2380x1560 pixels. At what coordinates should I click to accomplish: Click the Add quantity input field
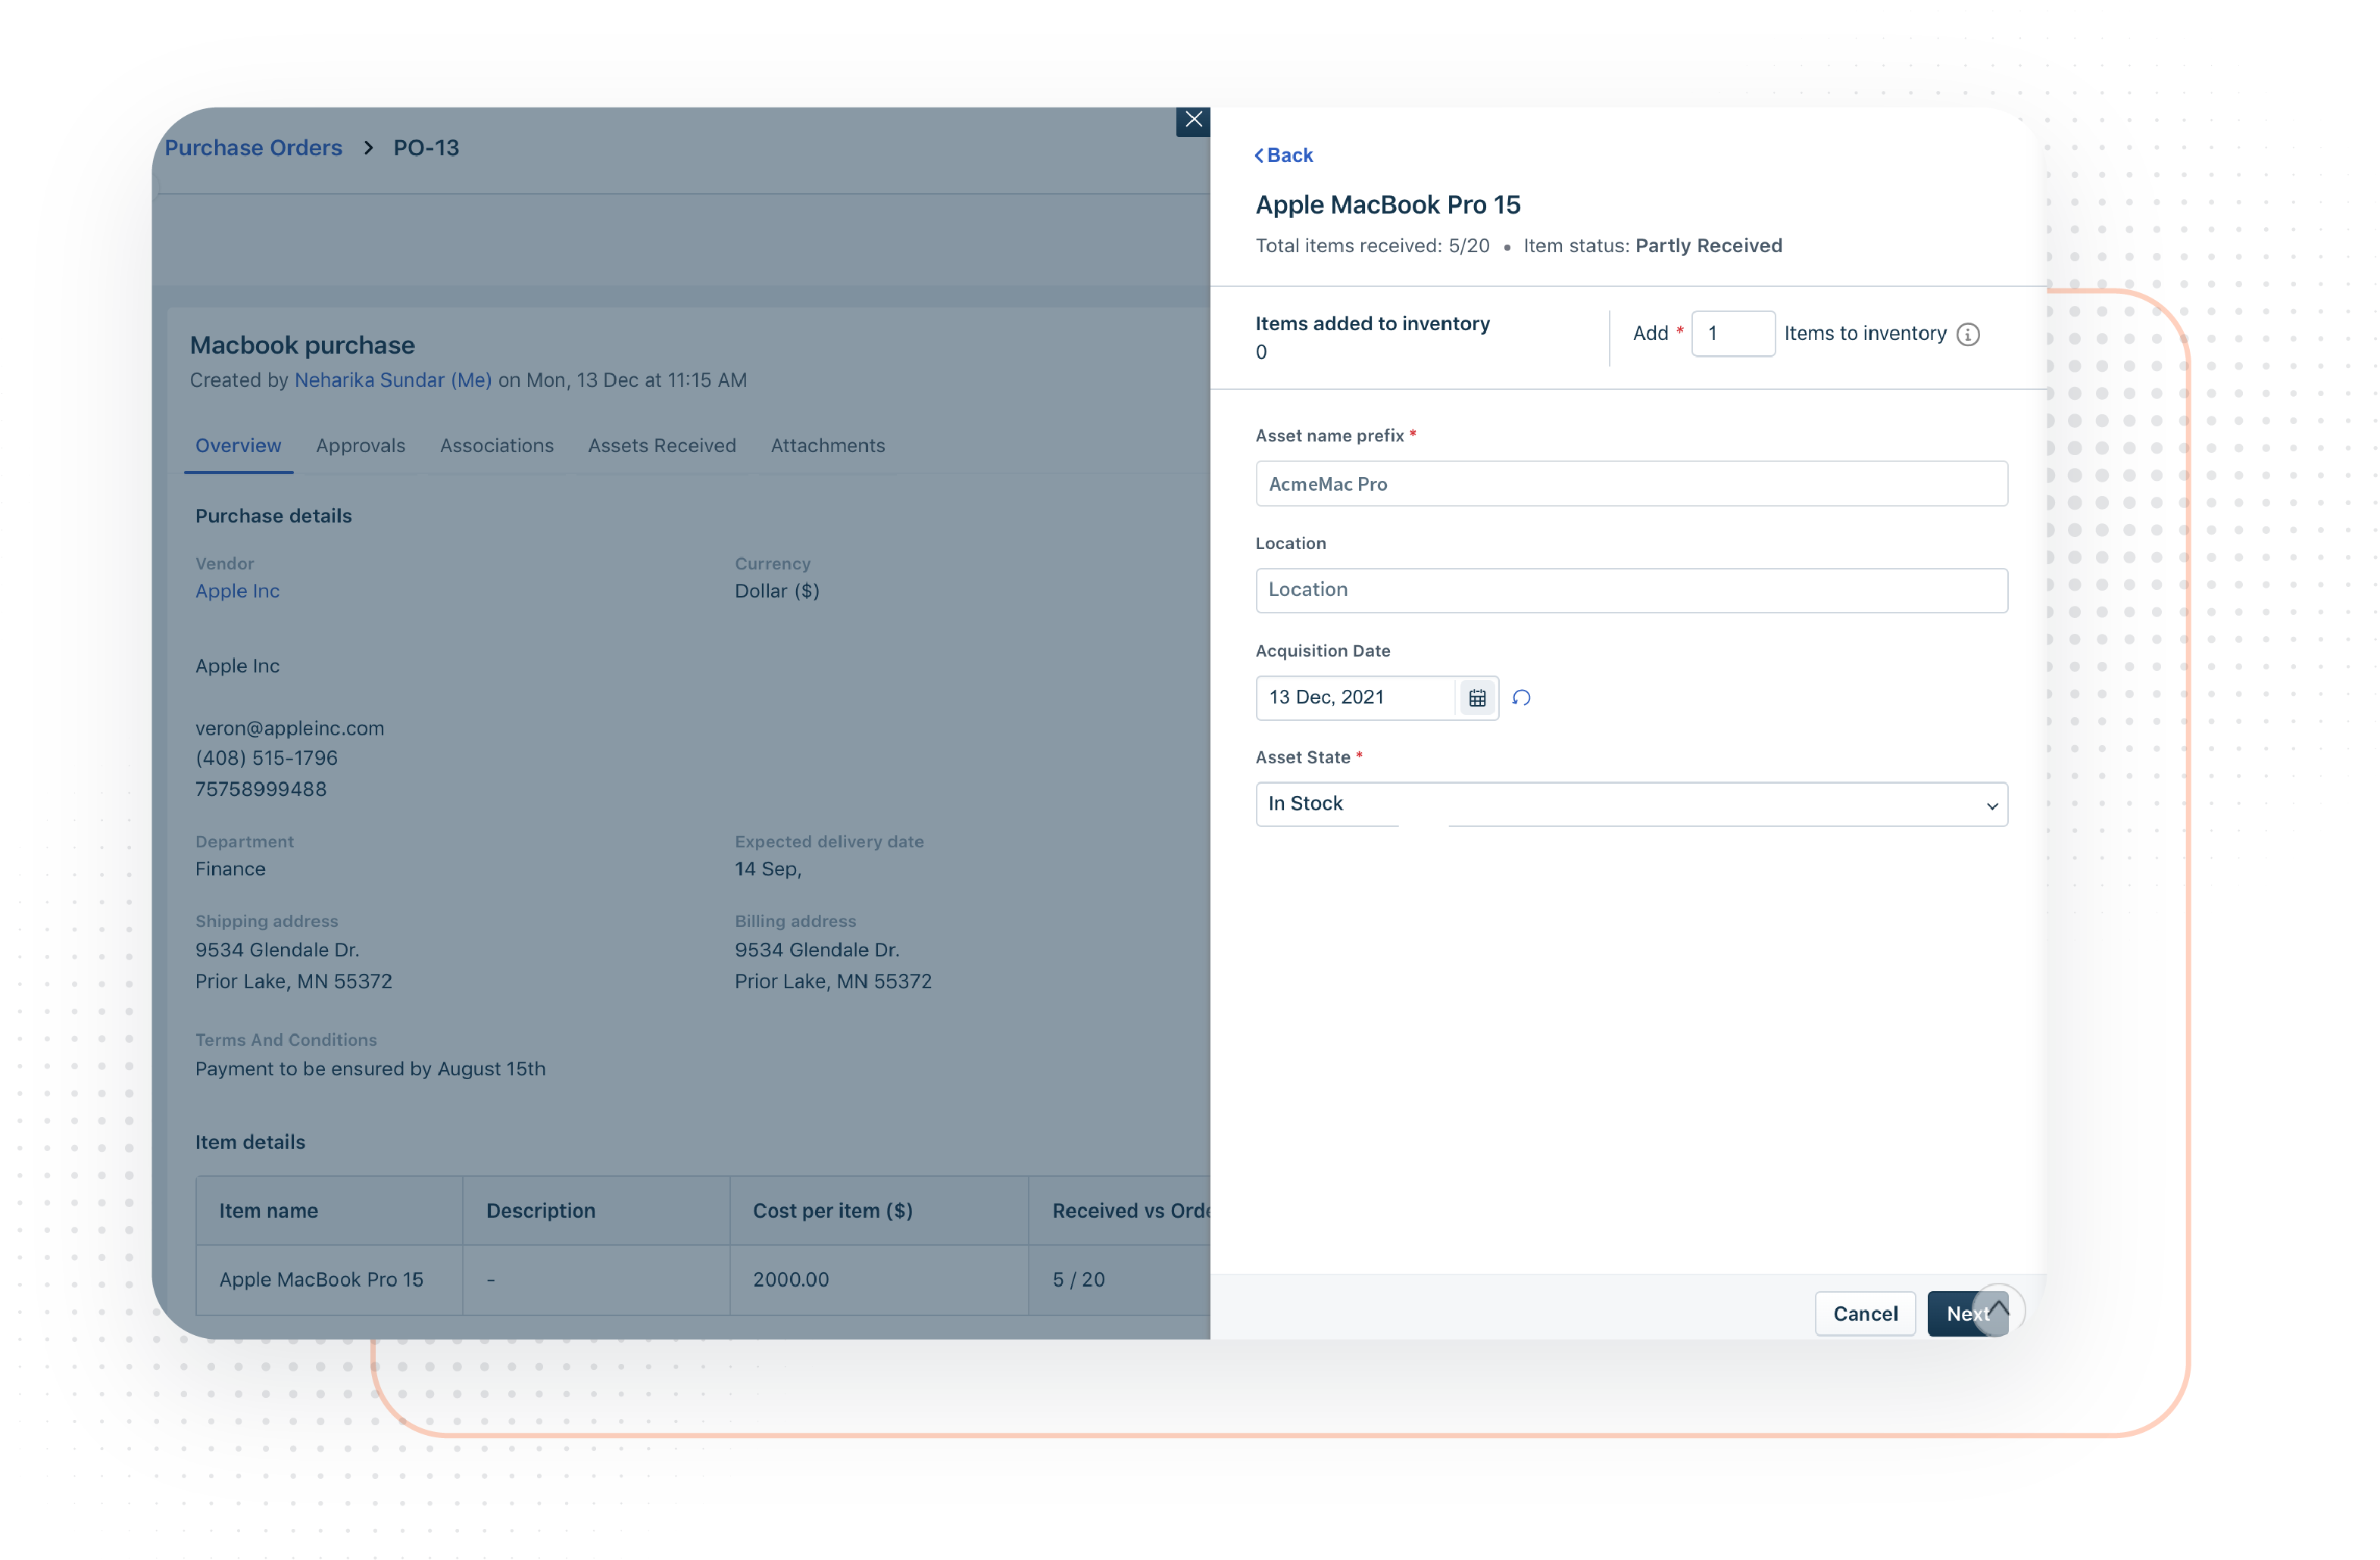tap(1733, 333)
